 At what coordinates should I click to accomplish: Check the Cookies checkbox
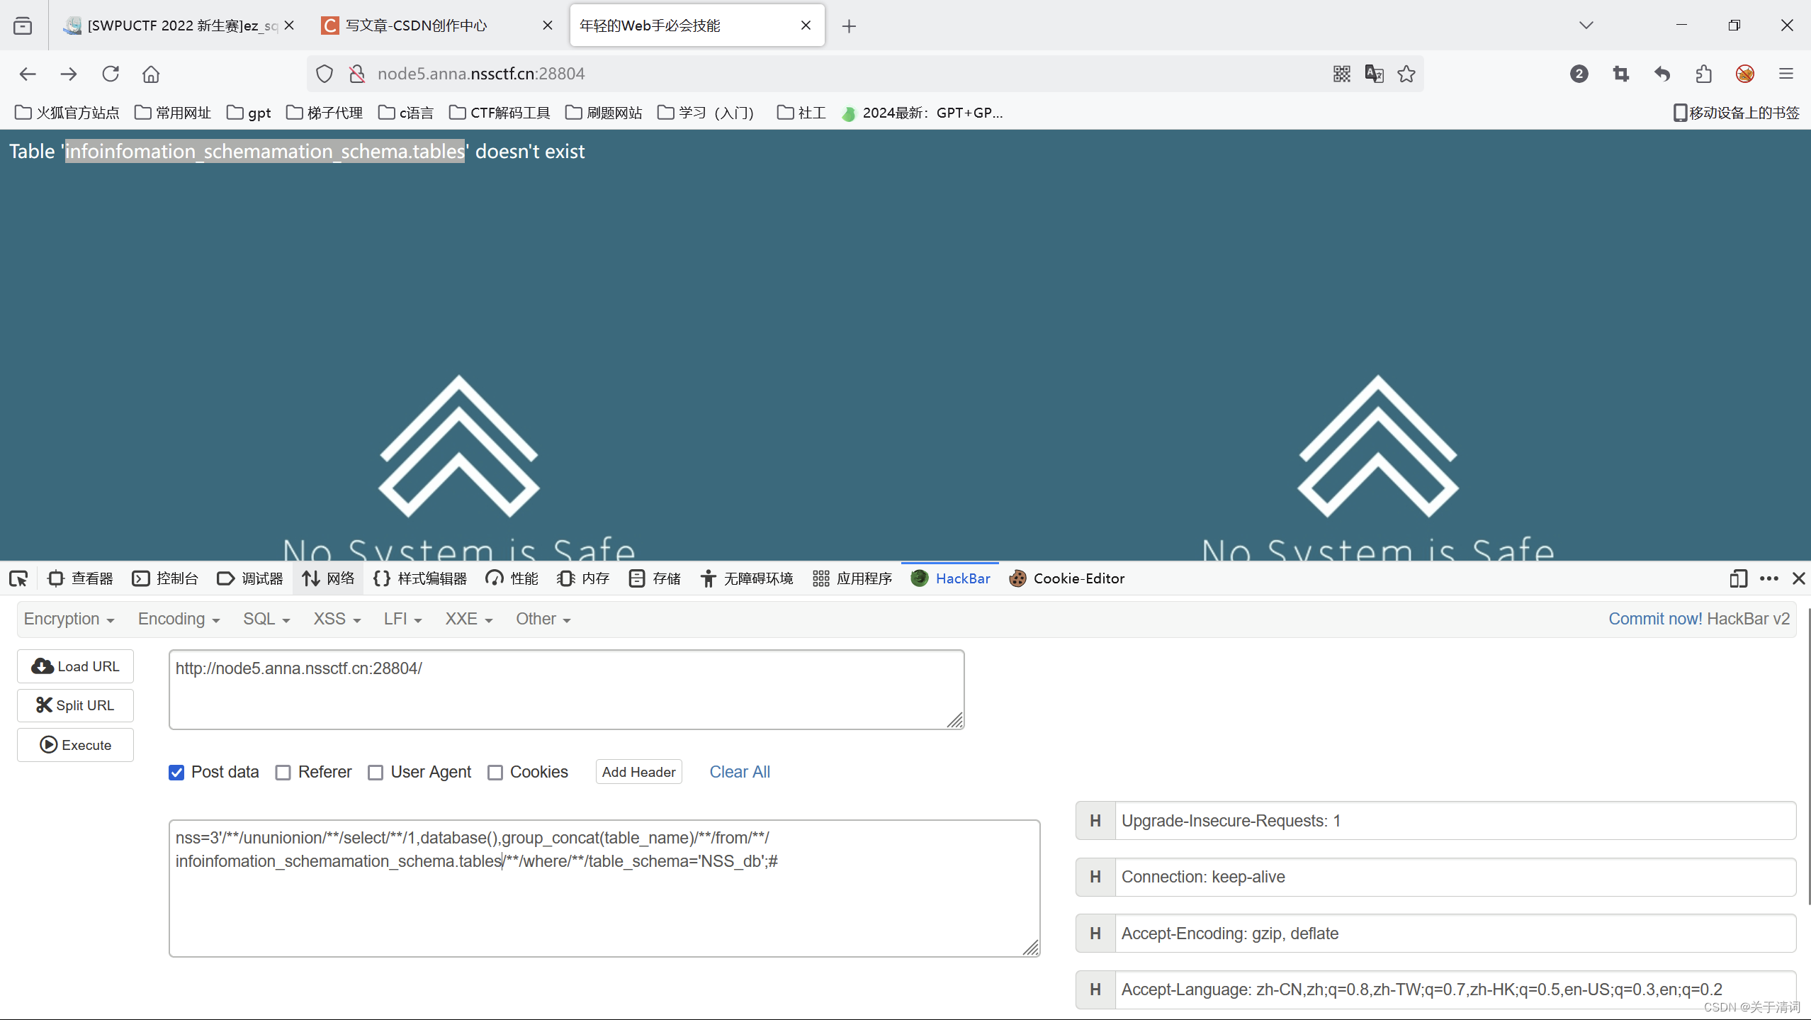click(x=495, y=772)
